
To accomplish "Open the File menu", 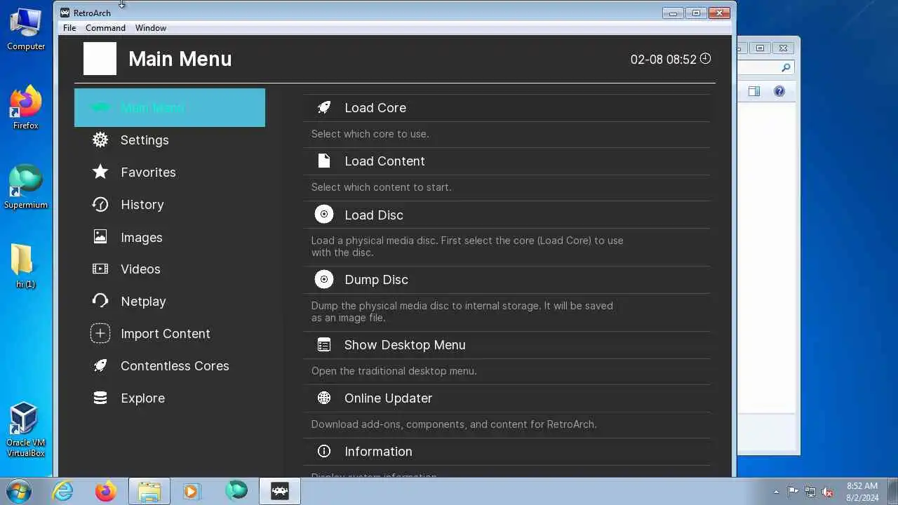I will pyautogui.click(x=69, y=28).
